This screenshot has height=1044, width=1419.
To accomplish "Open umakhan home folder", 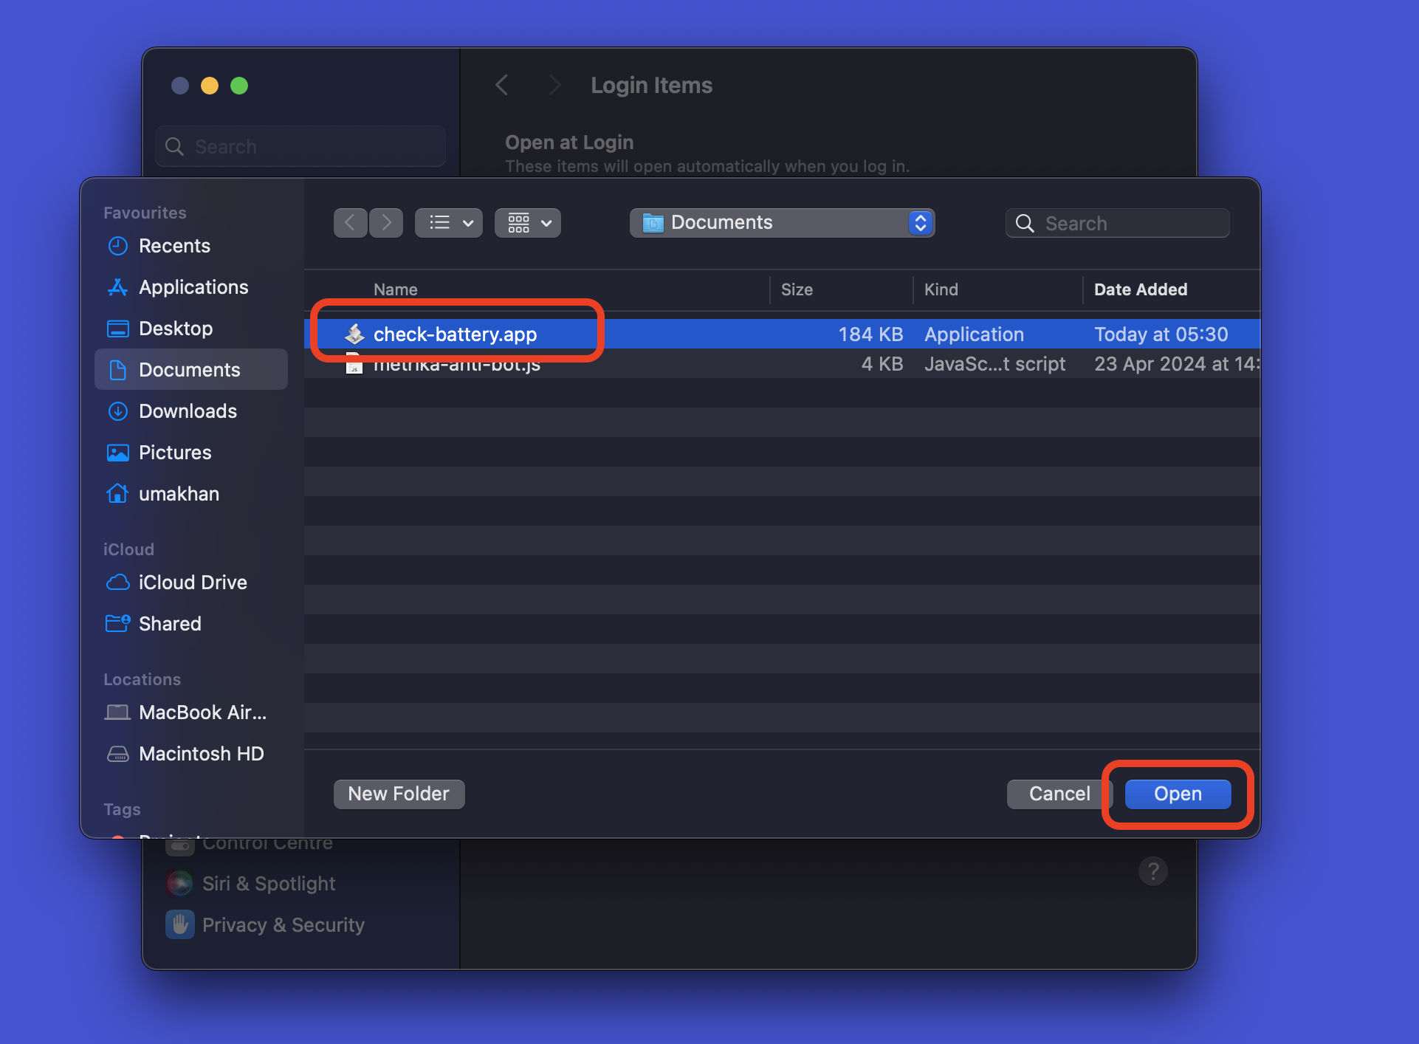I will pos(179,494).
